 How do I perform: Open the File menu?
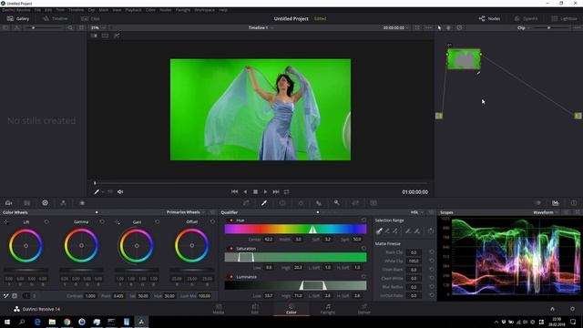37,10
